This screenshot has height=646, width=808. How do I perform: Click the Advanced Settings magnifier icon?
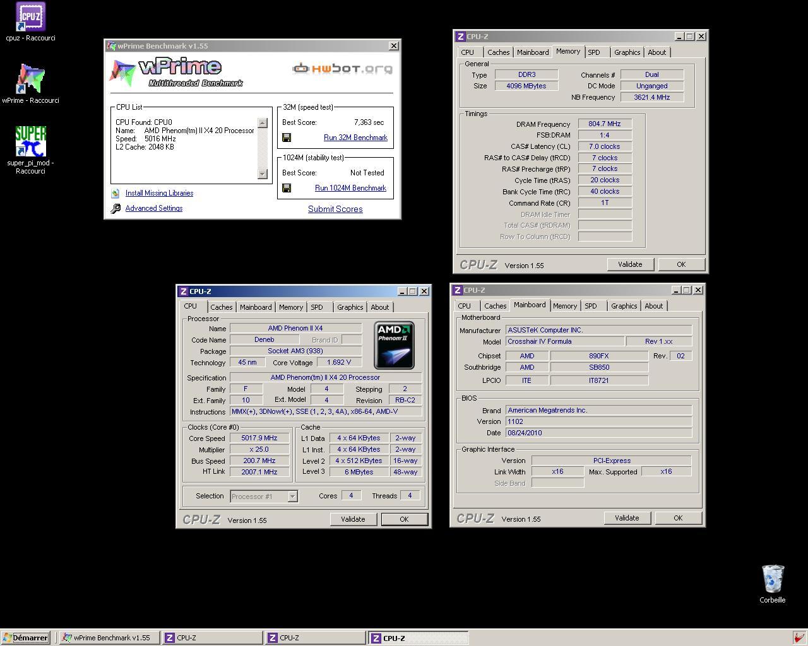116,208
